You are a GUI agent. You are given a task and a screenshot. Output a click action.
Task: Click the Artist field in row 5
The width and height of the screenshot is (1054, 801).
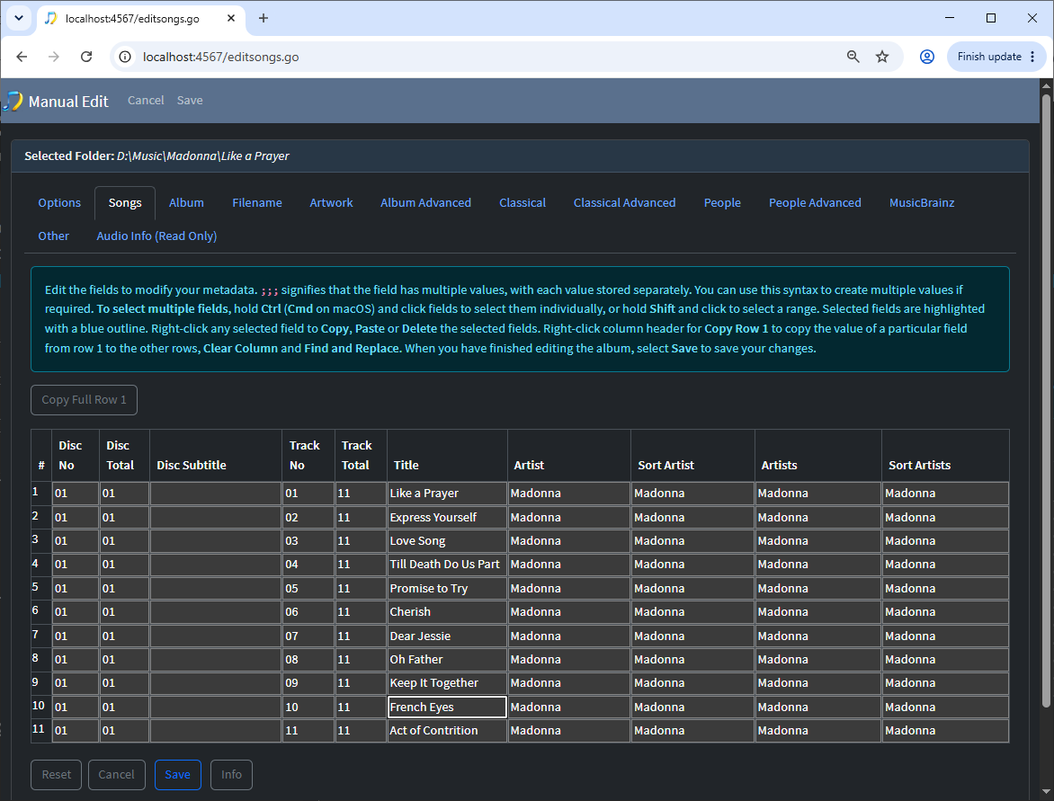[x=568, y=589]
